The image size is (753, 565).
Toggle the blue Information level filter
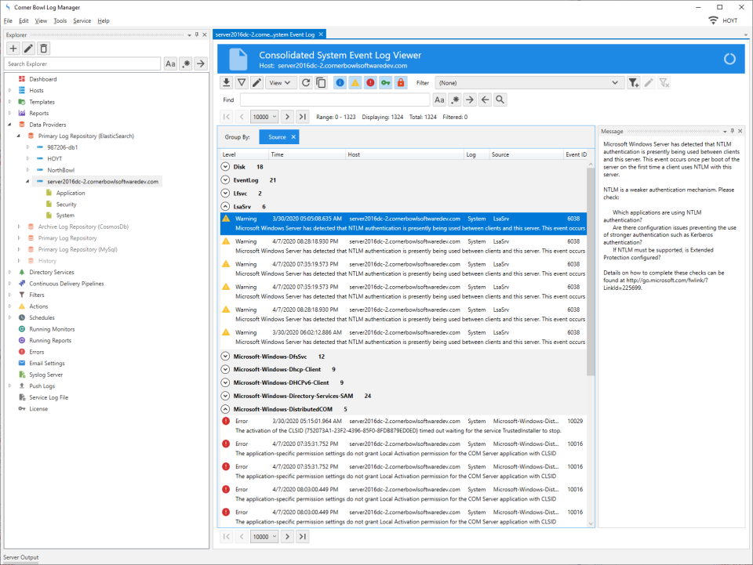click(340, 82)
